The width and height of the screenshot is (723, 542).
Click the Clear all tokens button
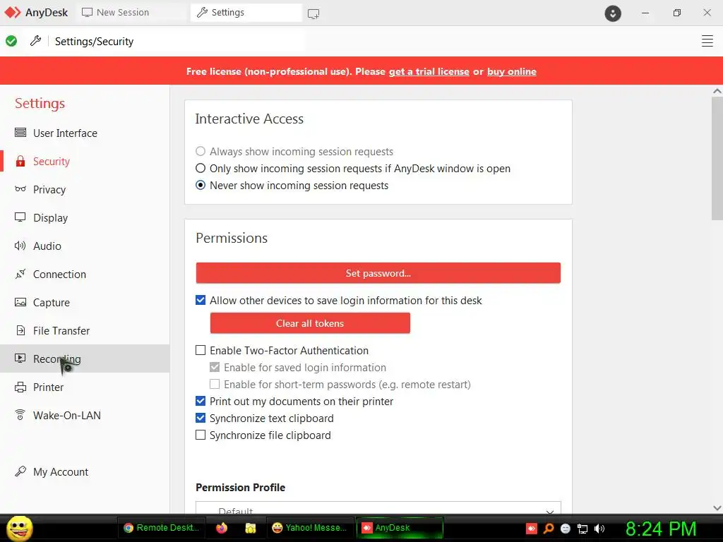click(310, 323)
